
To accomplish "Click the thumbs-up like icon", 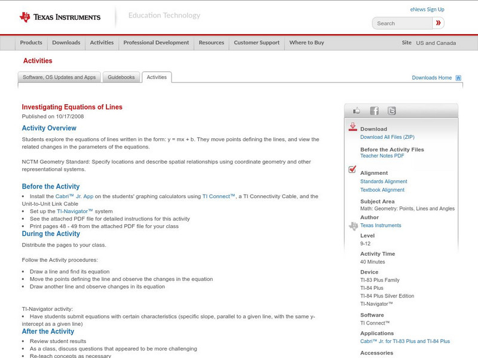I will [x=357, y=111].
